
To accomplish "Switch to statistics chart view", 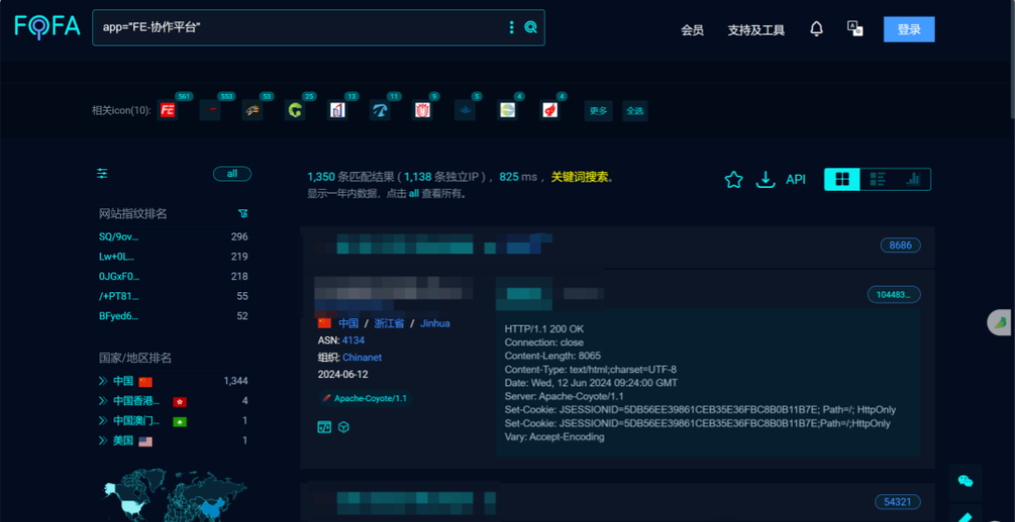I will [914, 180].
